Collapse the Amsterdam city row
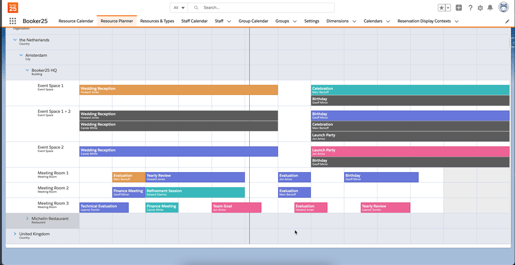Image resolution: width=515 pixels, height=265 pixels. (x=21, y=55)
